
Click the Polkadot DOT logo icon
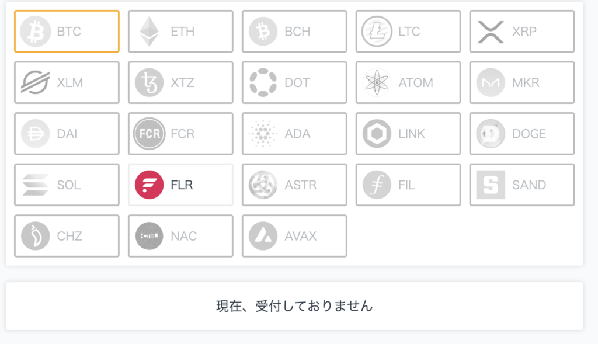[263, 82]
